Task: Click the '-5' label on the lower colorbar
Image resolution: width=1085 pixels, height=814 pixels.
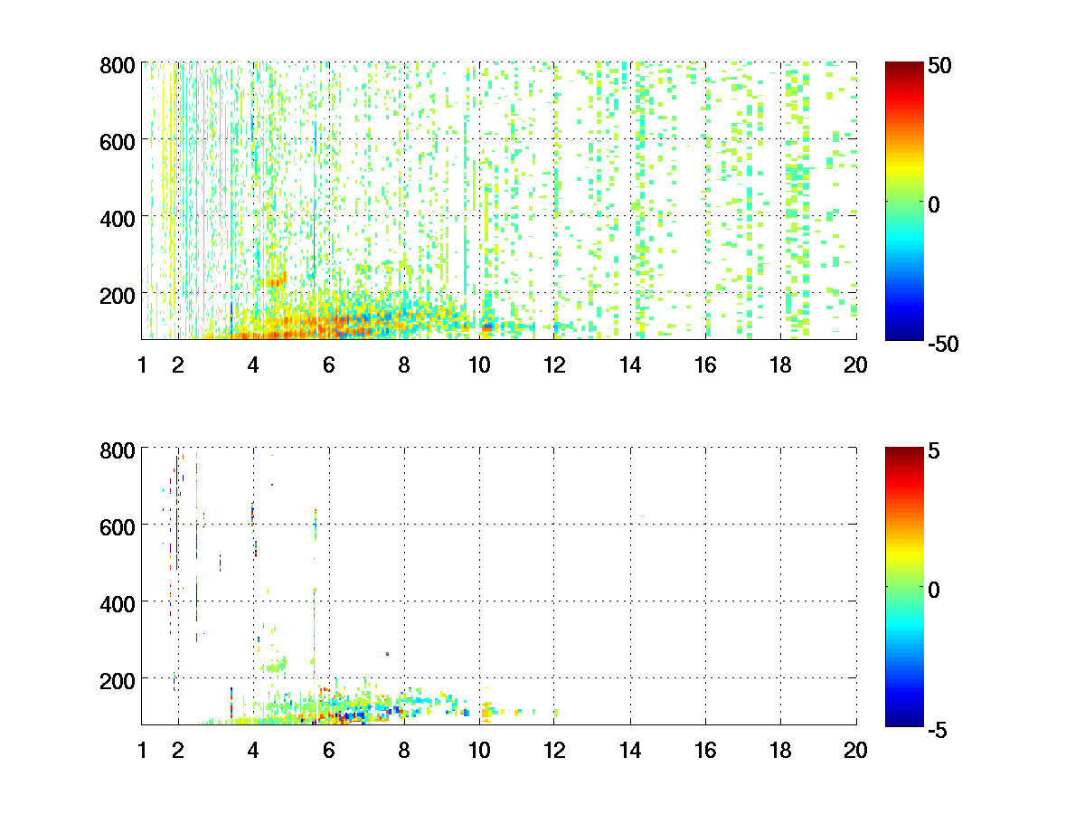Action: 939,729
